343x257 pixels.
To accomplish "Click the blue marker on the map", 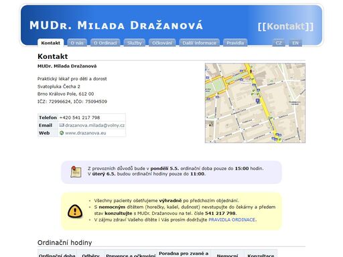I will coord(258,101).
